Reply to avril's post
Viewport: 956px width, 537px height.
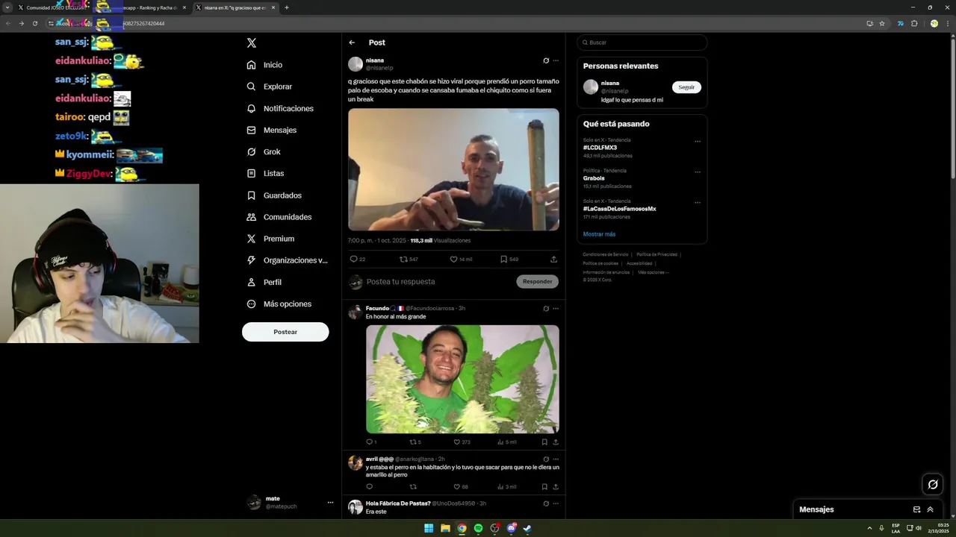tap(369, 487)
